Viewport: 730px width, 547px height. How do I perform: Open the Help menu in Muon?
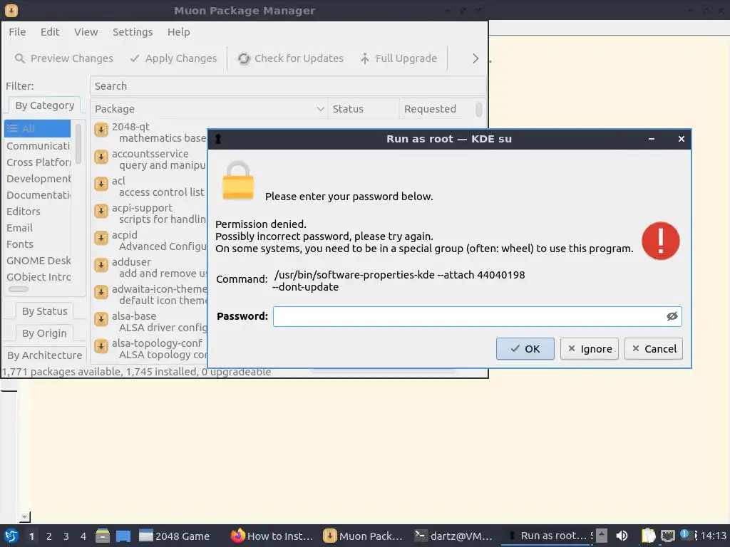pyautogui.click(x=179, y=31)
